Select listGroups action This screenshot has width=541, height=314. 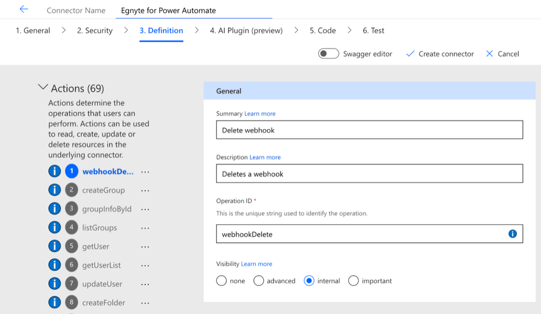[99, 228]
